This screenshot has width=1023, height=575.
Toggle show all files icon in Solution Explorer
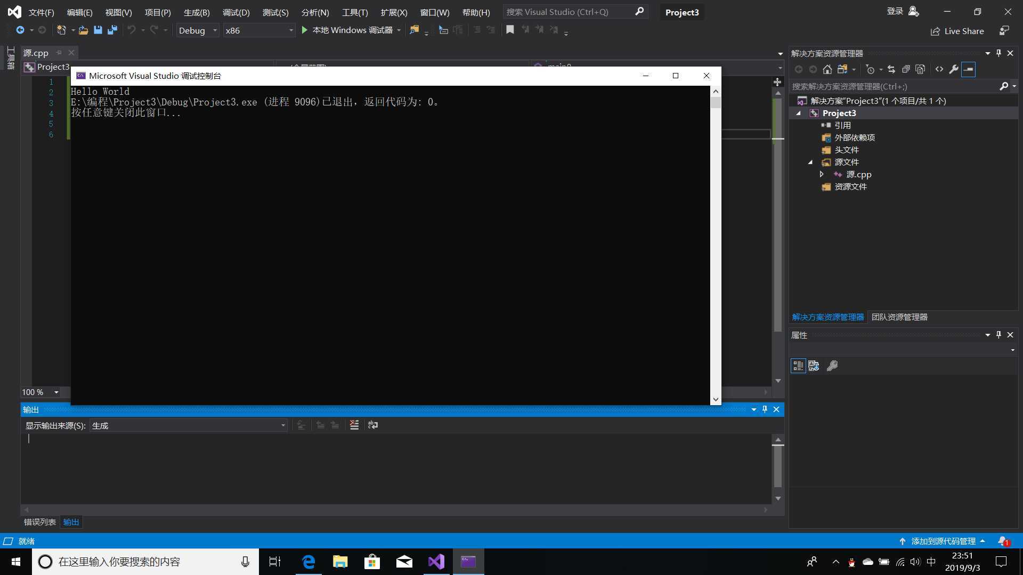920,69
